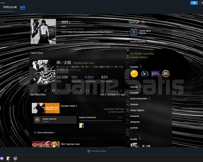Click Profili Düzenle button

pos(138,42)
